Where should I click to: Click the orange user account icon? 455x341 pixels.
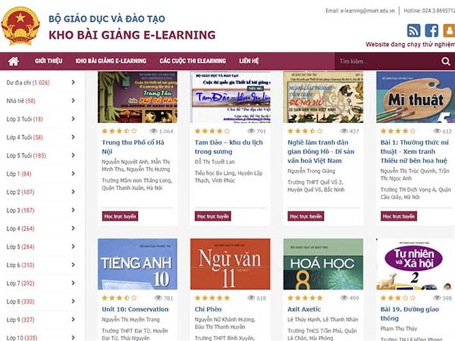[x=449, y=31]
